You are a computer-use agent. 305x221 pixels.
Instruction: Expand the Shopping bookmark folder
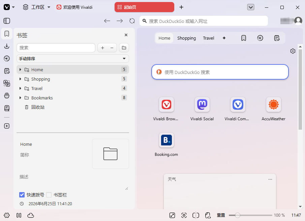[x=20, y=79]
